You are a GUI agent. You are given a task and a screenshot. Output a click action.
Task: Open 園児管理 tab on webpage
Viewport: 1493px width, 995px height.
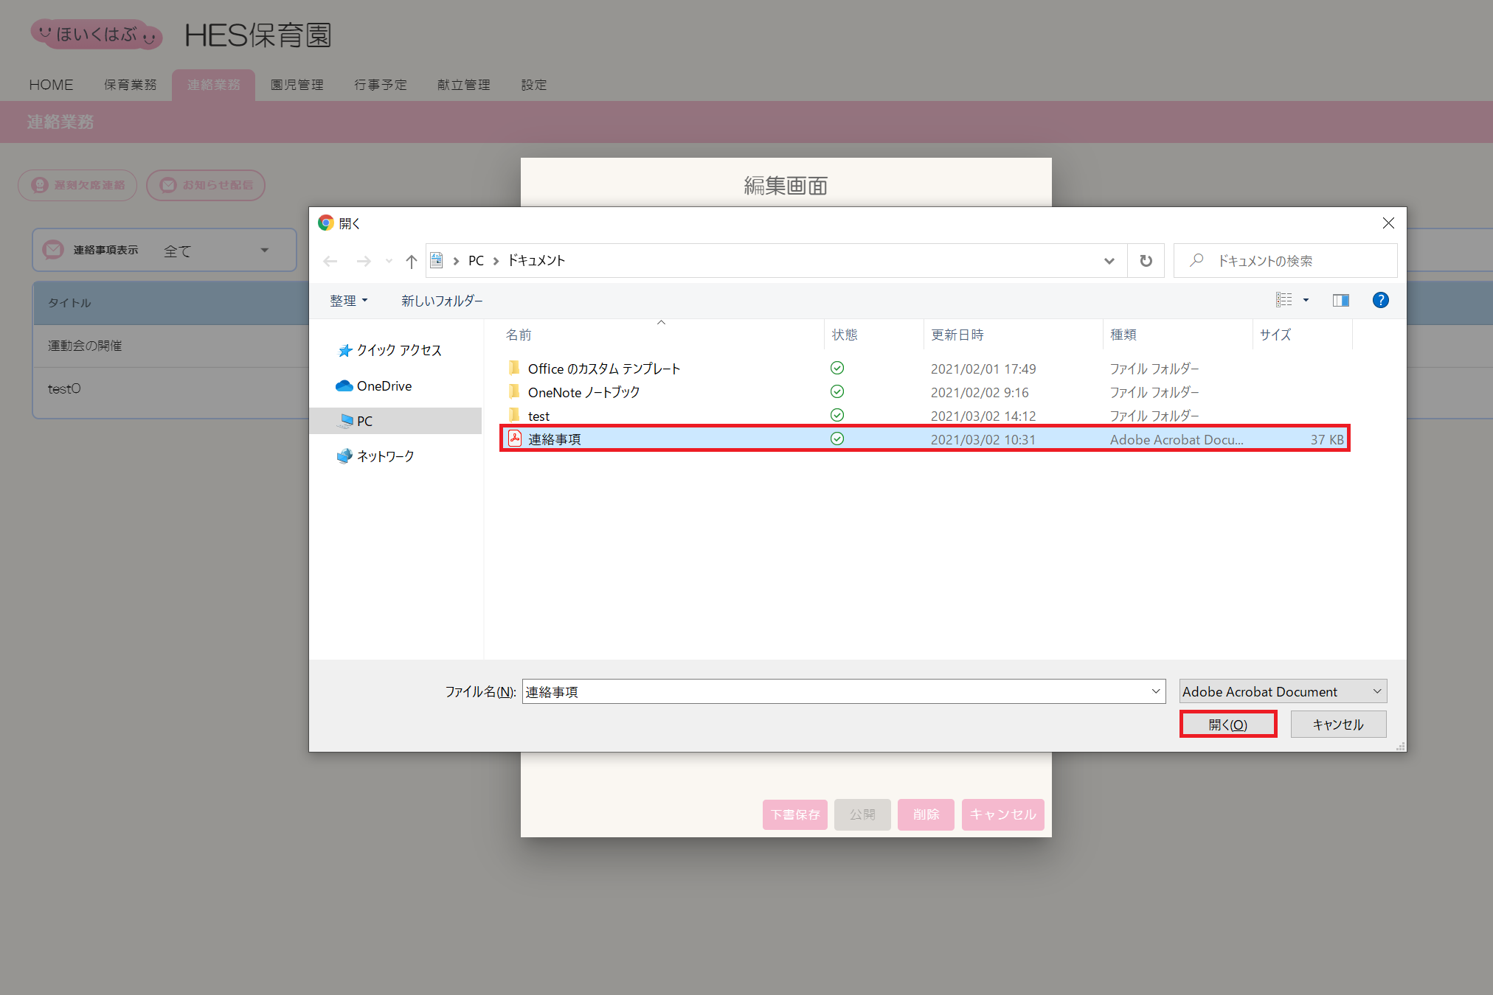[297, 85]
